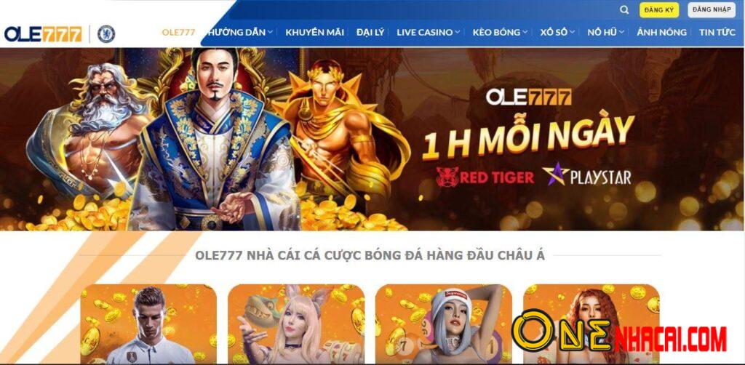Click the OLE777 logo in header
Screen dimensions: 745x365
pos(43,34)
